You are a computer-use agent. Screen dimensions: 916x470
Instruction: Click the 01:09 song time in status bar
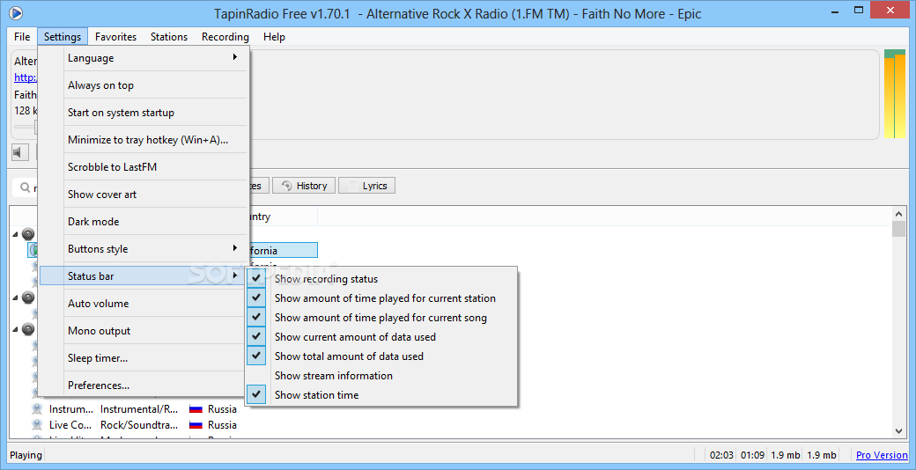(752, 455)
